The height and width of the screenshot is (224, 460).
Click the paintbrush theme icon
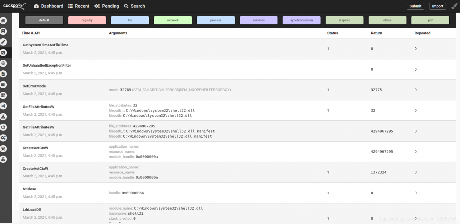pyautogui.click(x=454, y=6)
